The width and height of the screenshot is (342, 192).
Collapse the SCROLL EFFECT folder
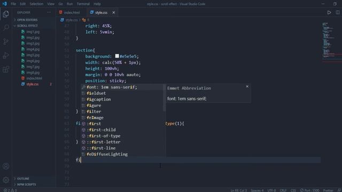click(x=34, y=26)
